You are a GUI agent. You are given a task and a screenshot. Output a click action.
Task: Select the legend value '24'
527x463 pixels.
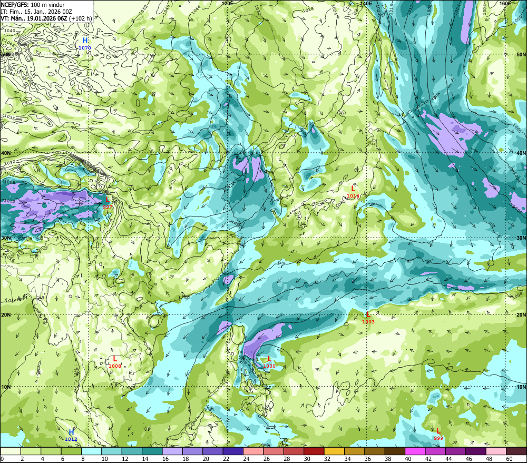click(x=246, y=459)
